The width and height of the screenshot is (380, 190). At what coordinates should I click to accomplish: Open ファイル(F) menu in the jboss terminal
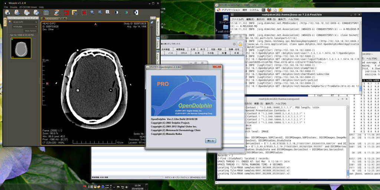pos(237,19)
